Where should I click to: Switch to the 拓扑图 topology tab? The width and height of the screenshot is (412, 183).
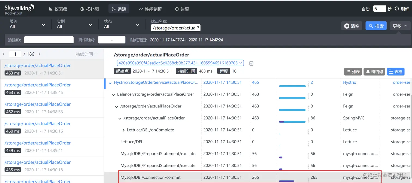pos(89,9)
